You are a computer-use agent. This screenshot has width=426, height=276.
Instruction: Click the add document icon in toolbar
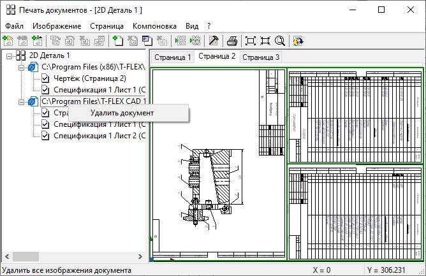pos(8,41)
